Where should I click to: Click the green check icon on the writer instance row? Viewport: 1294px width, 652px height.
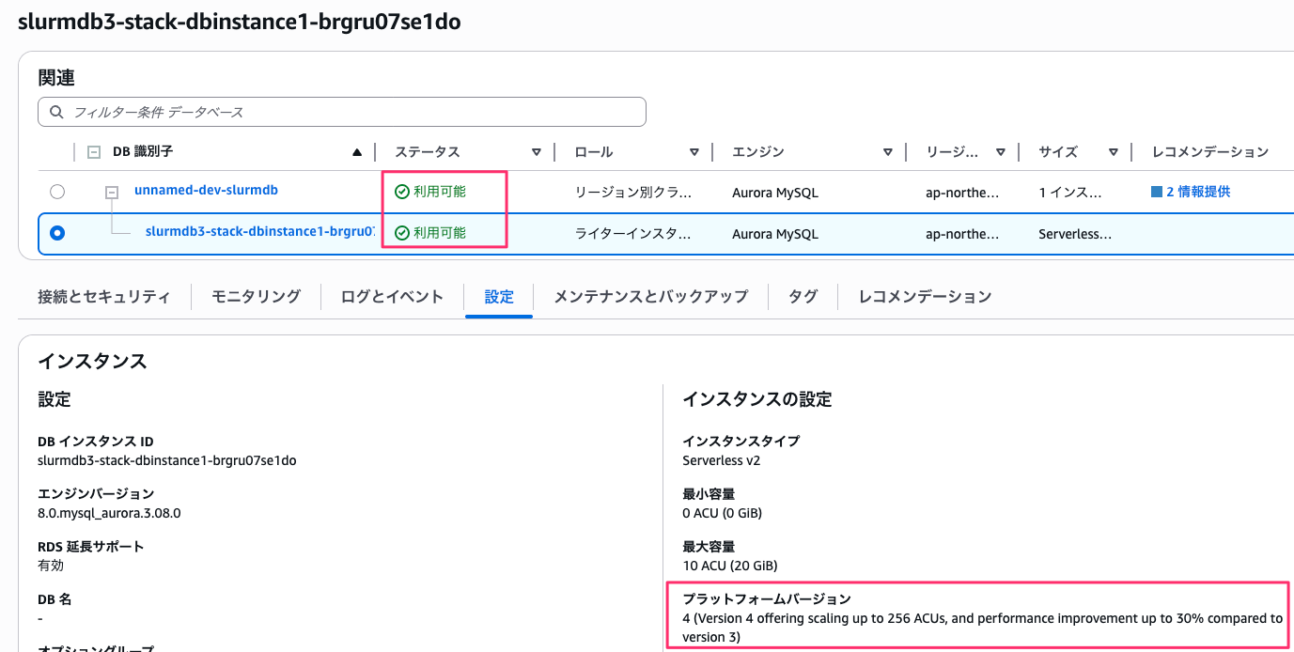click(x=401, y=231)
